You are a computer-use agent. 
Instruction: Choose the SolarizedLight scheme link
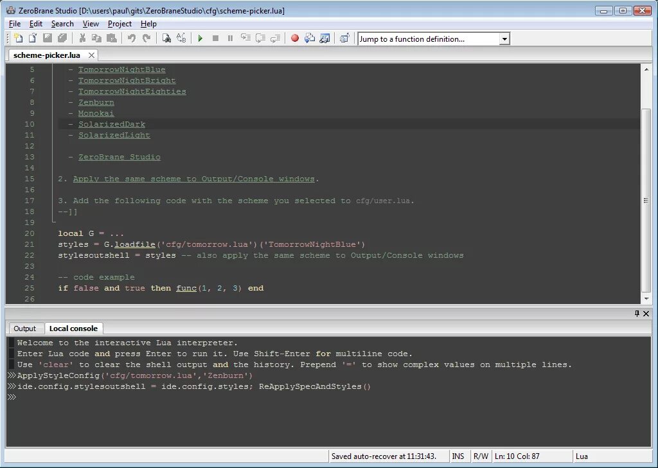(x=114, y=135)
